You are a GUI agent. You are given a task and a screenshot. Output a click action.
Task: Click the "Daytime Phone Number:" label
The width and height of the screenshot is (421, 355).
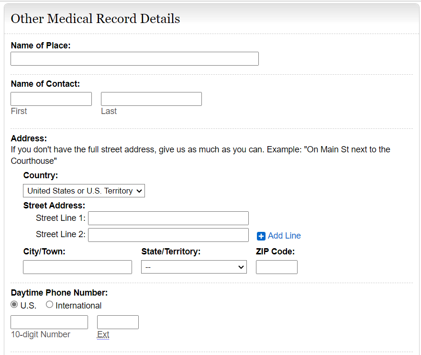[59, 293]
